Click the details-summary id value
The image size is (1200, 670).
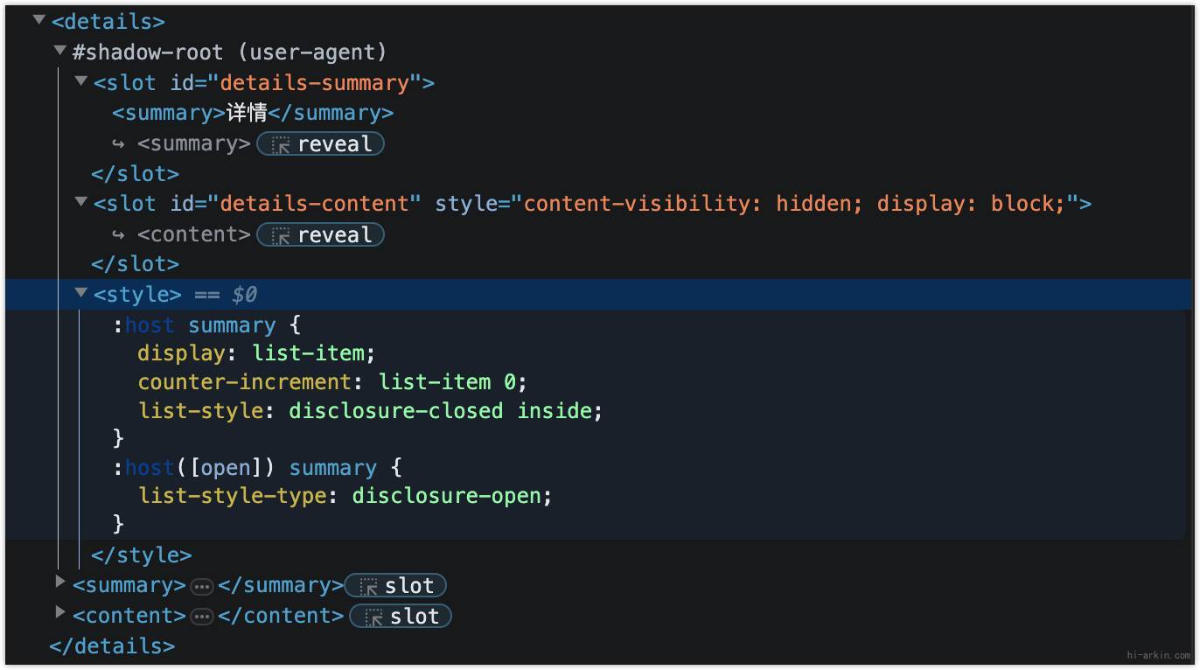point(315,82)
